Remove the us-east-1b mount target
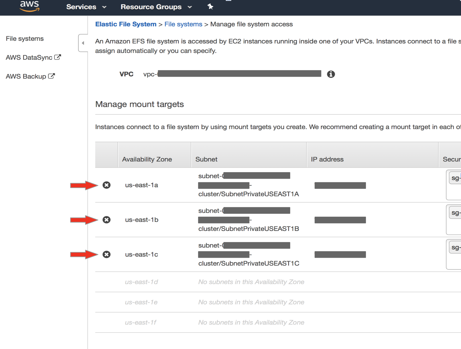Image resolution: width=461 pixels, height=349 pixels. [x=106, y=220]
